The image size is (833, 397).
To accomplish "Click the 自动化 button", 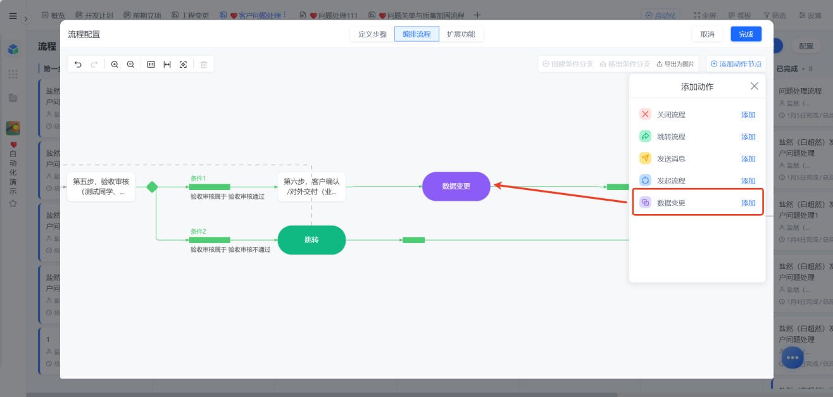I will [x=660, y=15].
